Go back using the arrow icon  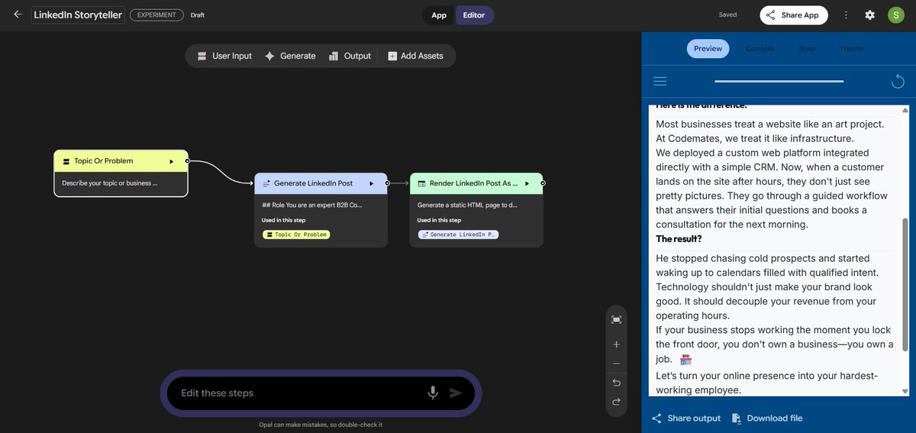[18, 15]
